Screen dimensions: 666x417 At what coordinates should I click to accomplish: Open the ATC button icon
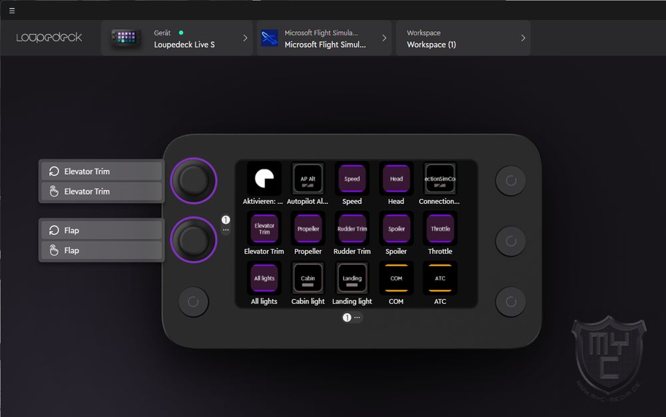tap(440, 278)
